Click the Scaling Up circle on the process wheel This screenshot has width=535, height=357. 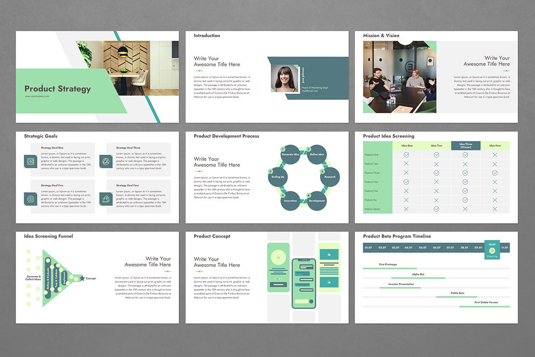pyautogui.click(x=277, y=177)
